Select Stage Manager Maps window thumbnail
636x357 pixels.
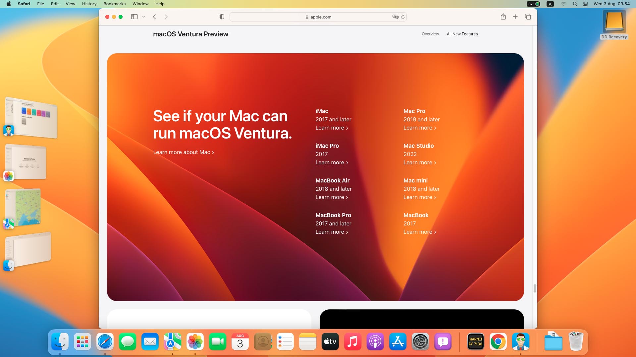pyautogui.click(x=23, y=208)
